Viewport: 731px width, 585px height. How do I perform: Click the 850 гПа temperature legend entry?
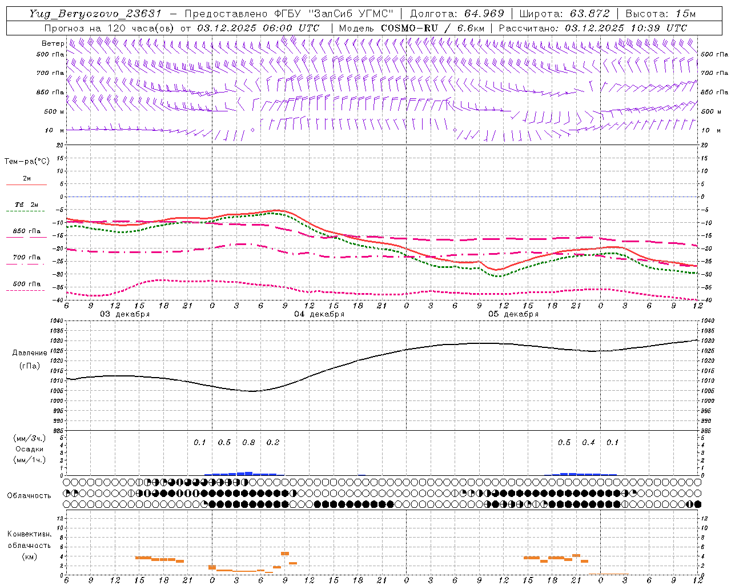[x=27, y=231]
